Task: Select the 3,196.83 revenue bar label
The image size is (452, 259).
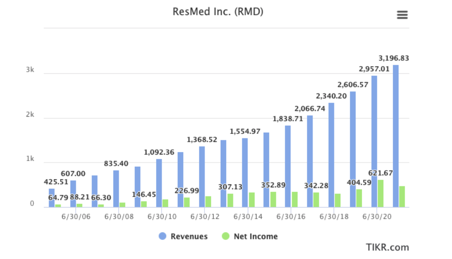Action: tap(393, 58)
